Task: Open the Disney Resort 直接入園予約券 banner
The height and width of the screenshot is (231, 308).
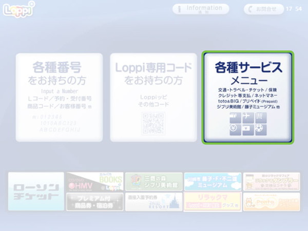Action: 154,202
